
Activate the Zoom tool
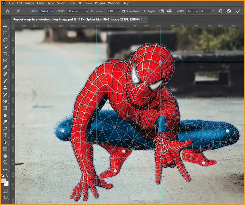point(5,162)
